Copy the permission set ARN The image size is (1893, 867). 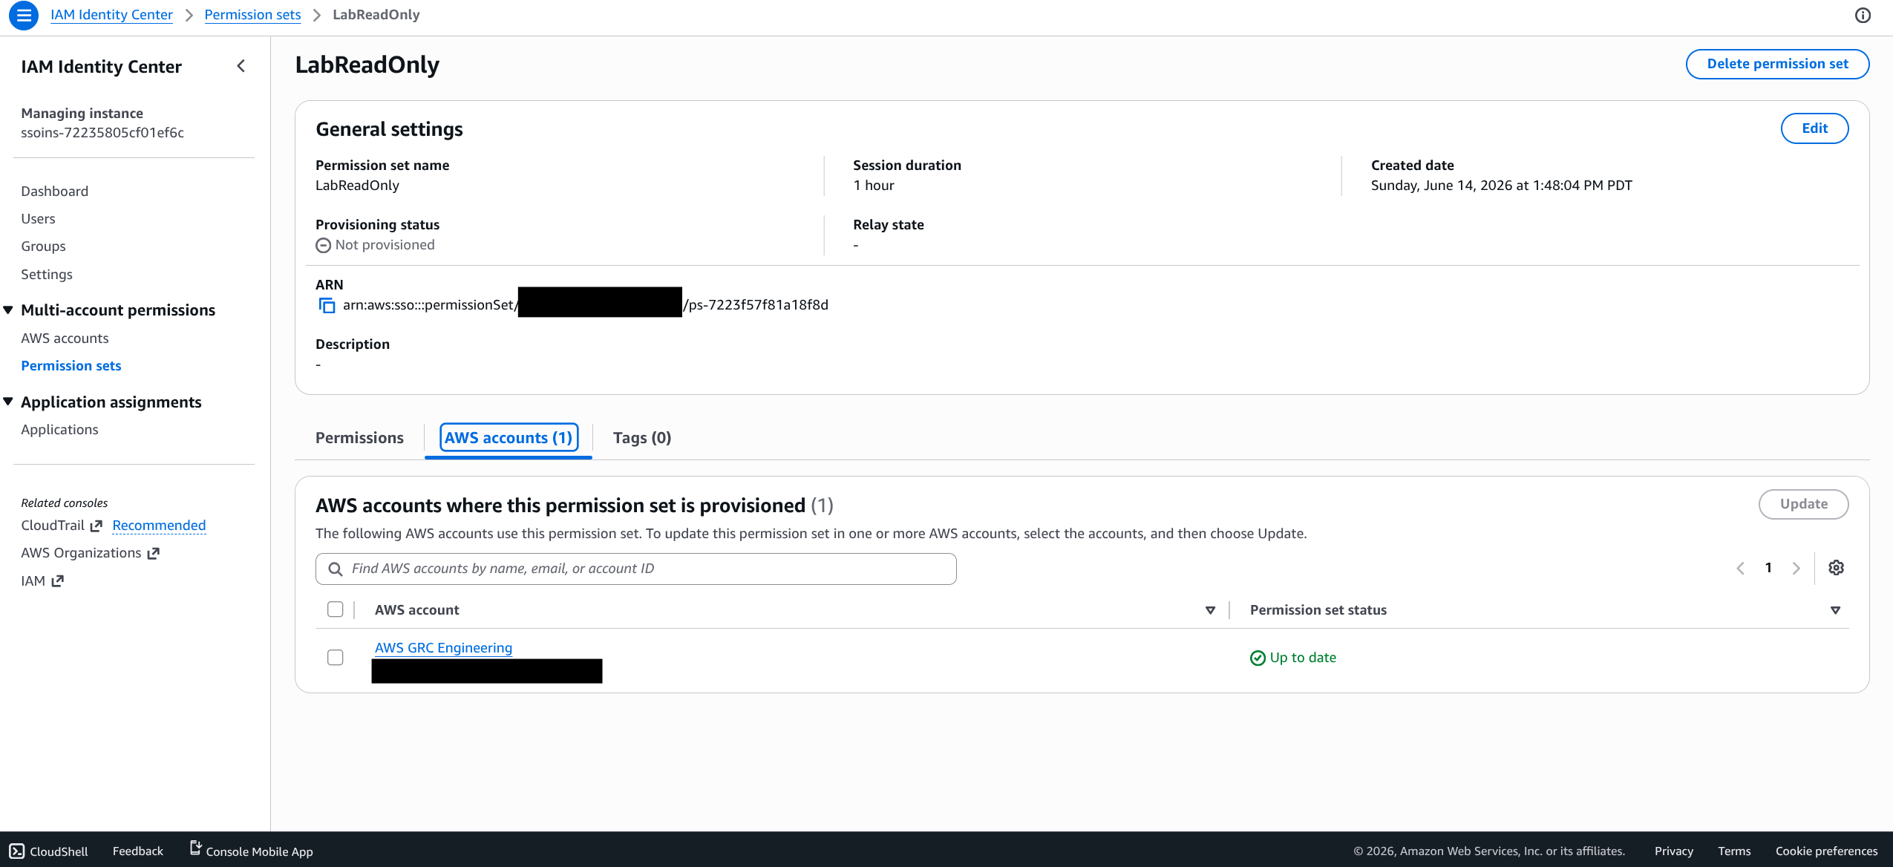(x=327, y=305)
